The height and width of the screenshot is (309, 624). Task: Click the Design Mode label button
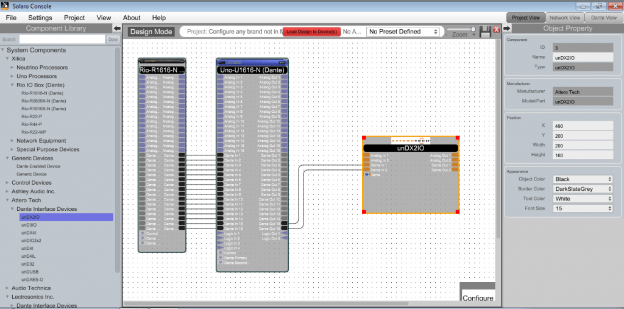point(151,32)
